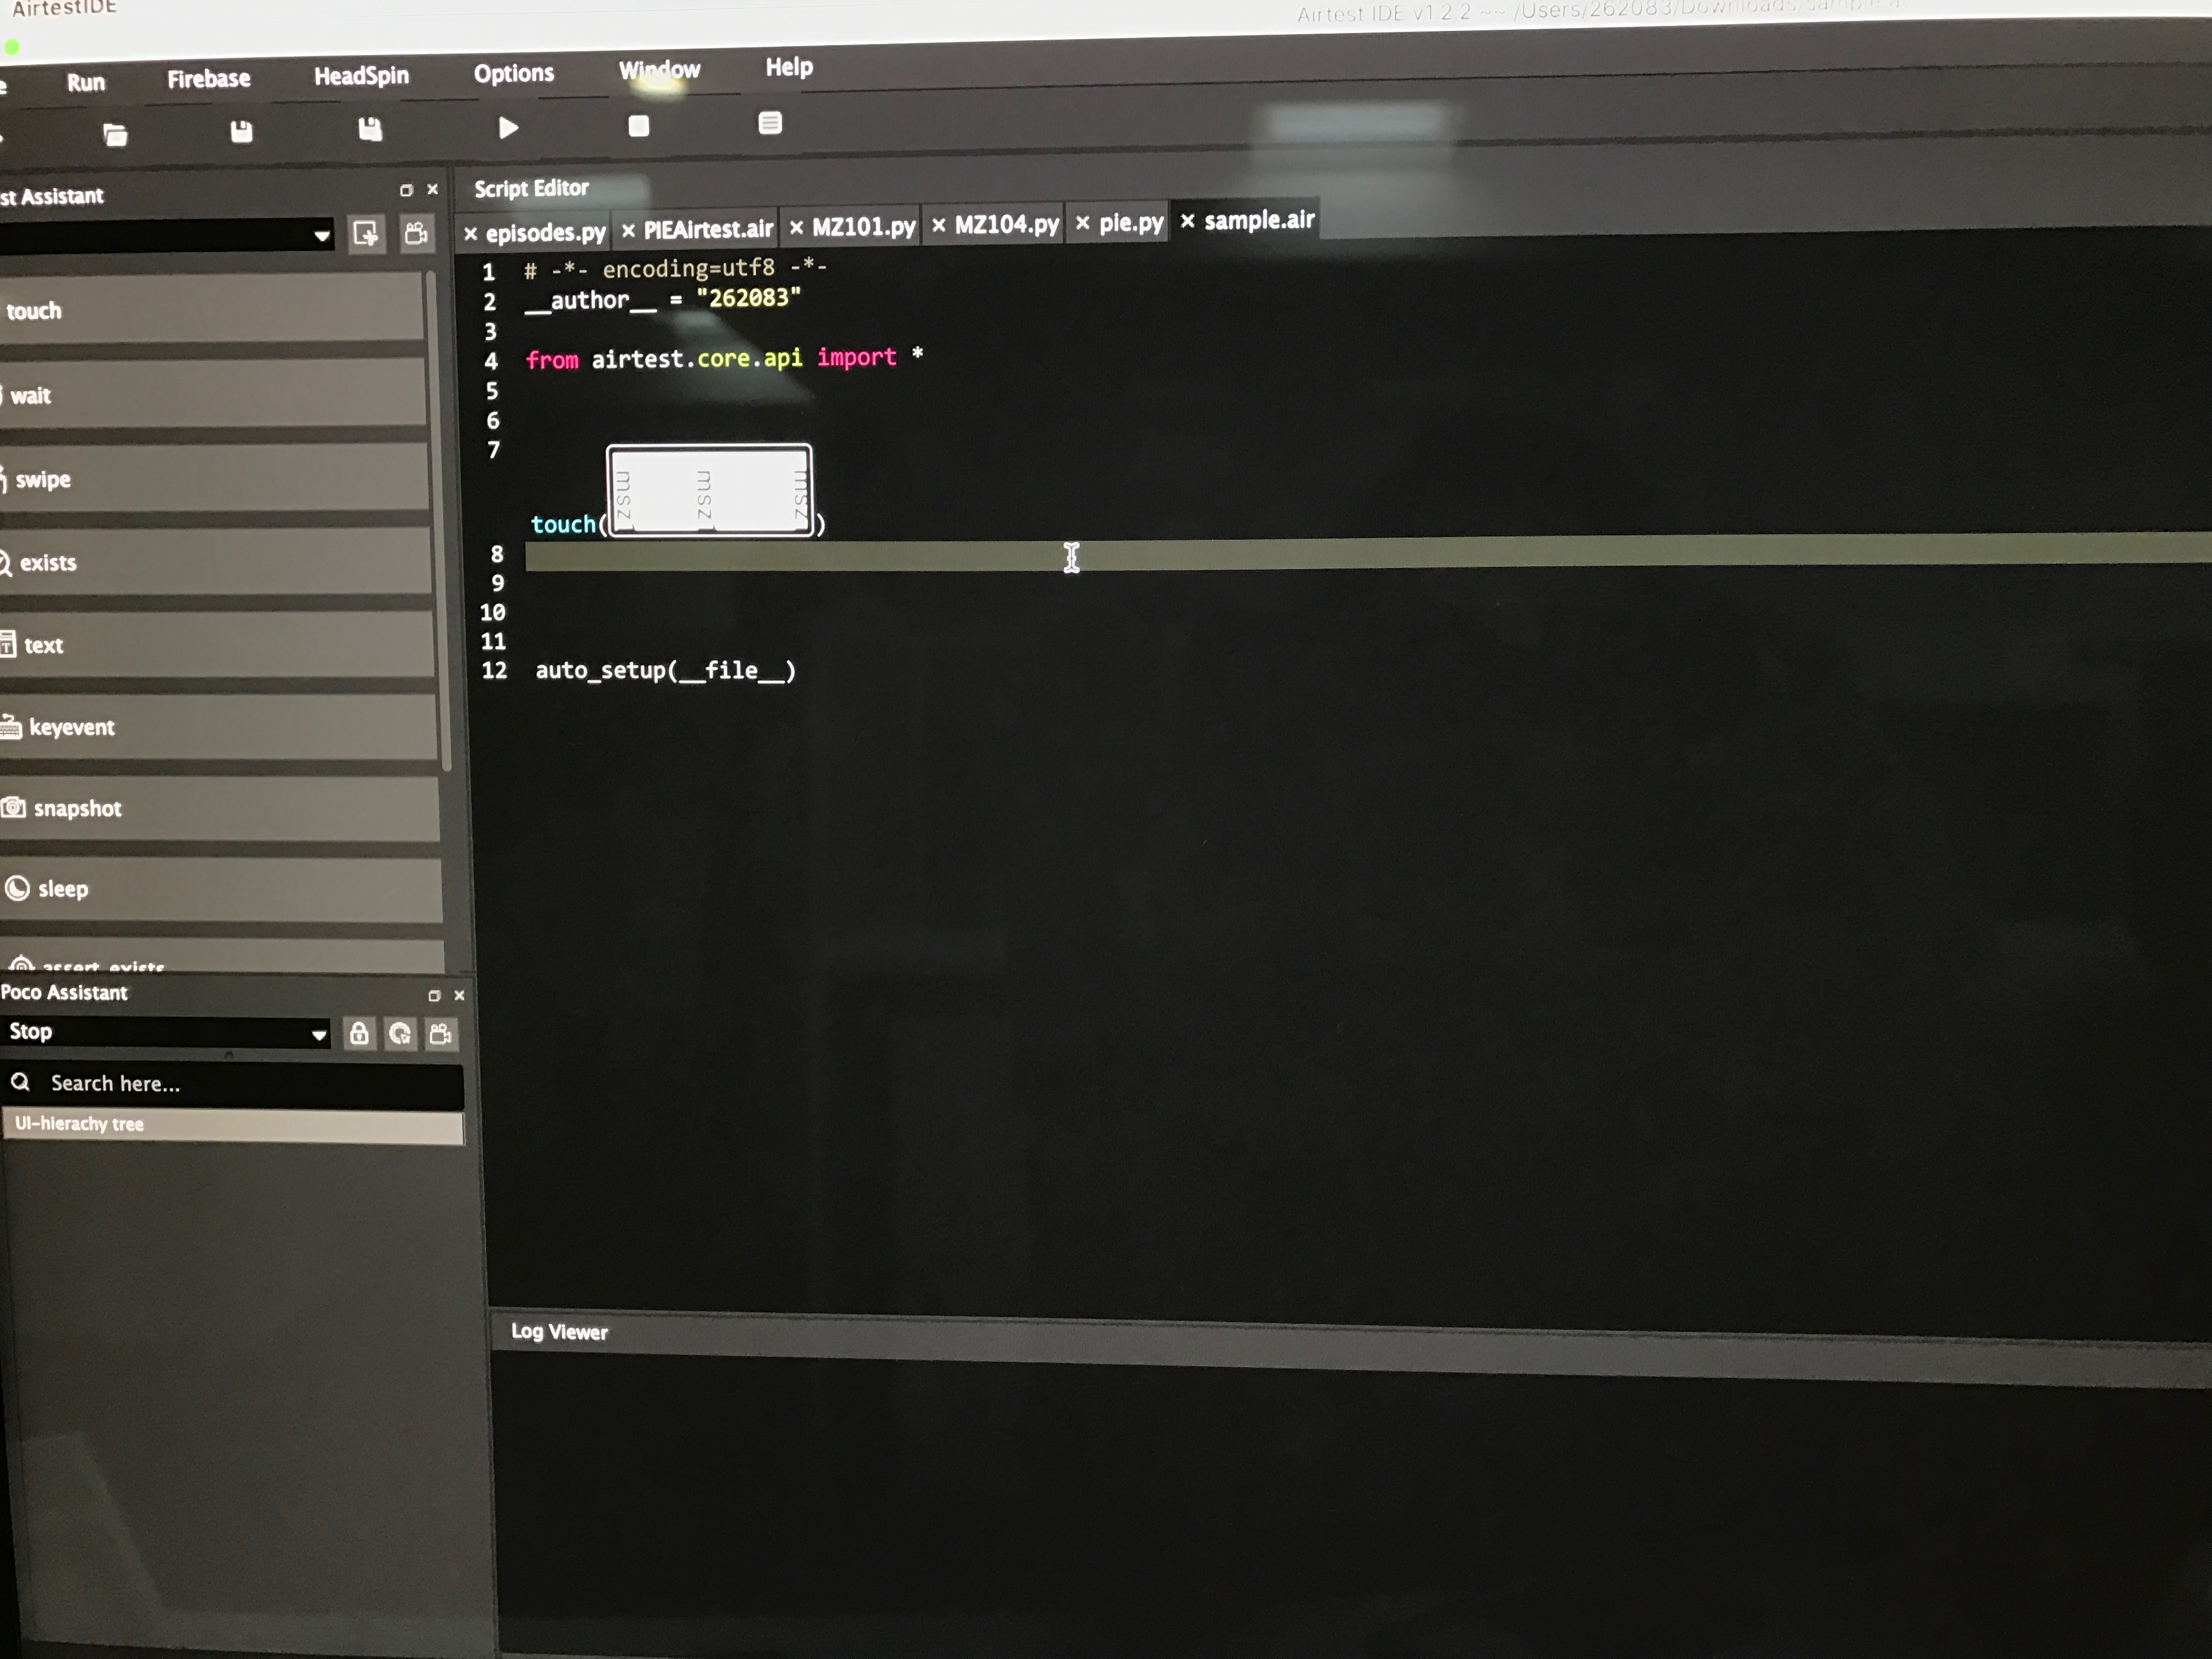2212x1659 pixels.
Task: Open the Poco Assistant Stop dropdown
Action: click(165, 1032)
